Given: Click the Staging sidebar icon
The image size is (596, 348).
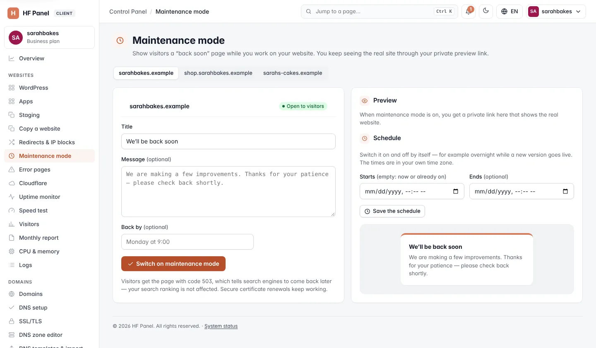Looking at the screenshot, I should click(12, 115).
